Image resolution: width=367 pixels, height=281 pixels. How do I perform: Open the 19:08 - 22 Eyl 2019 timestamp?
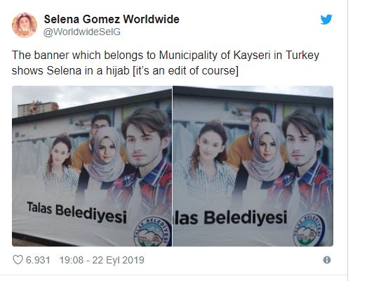coord(102,260)
